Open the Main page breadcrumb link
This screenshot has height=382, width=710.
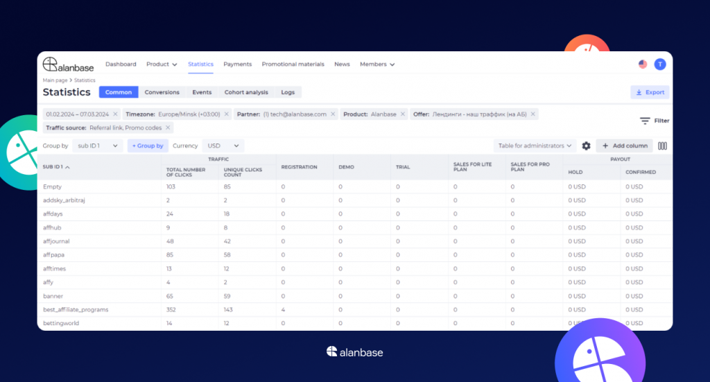pyautogui.click(x=55, y=80)
